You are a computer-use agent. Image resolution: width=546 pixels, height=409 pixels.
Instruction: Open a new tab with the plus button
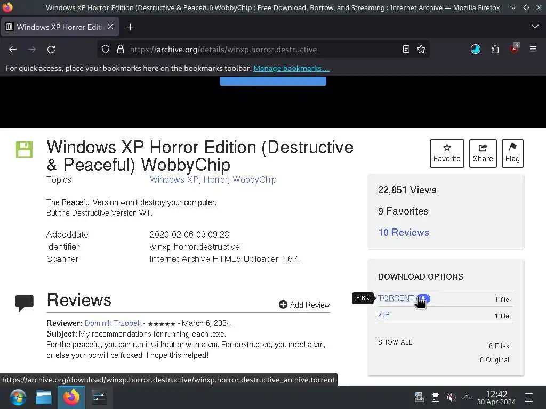[130, 27]
